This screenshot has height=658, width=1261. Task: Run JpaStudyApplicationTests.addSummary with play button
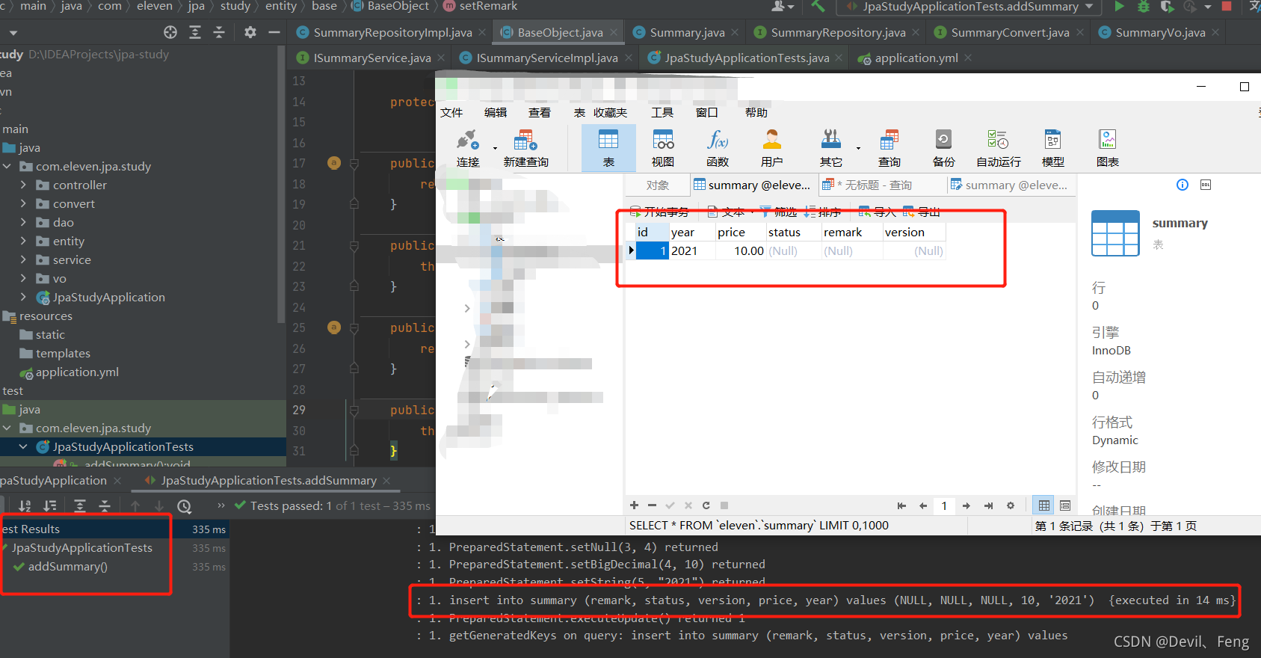click(x=1119, y=6)
